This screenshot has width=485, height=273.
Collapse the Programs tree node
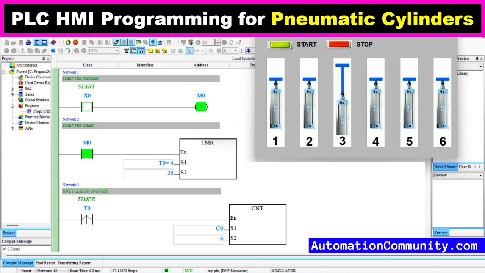[12, 106]
